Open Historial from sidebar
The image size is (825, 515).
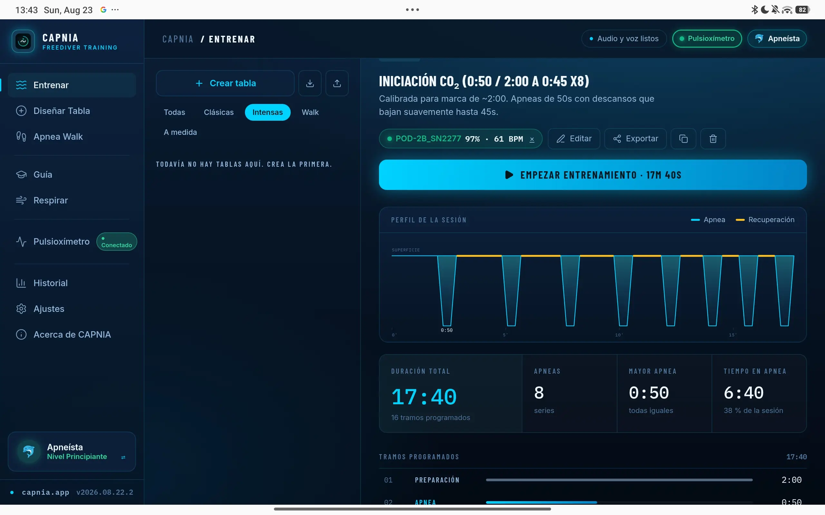[72, 283]
